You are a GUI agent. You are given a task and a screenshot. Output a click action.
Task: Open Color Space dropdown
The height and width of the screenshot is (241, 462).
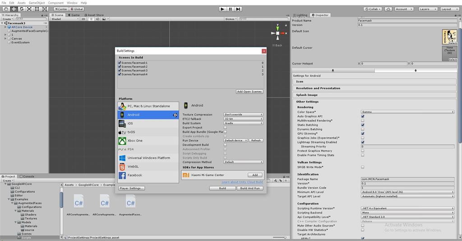[x=407, y=112]
